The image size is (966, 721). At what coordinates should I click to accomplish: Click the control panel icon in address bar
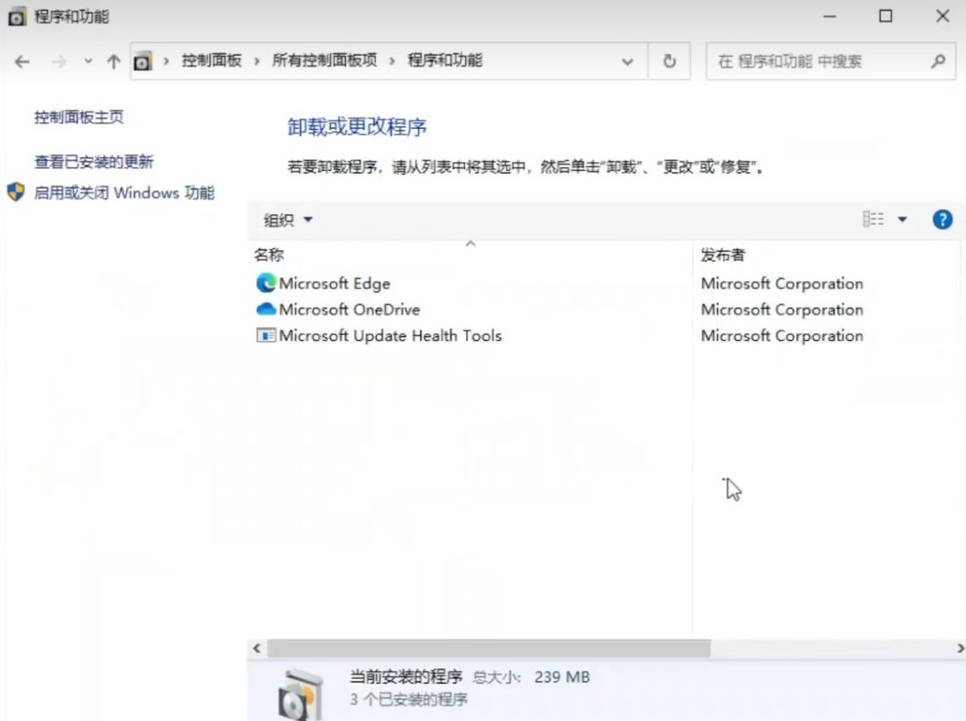click(142, 61)
